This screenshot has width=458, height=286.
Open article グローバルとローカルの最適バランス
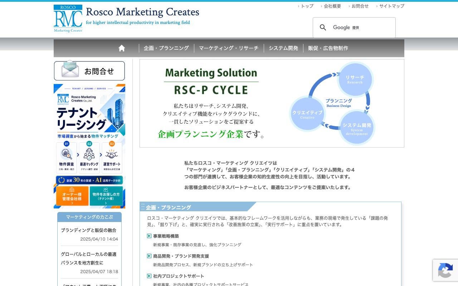click(x=89, y=258)
